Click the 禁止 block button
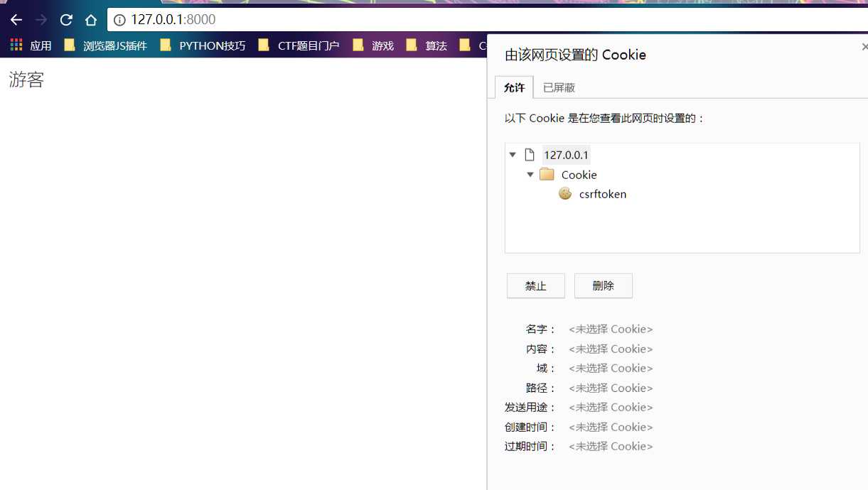Viewport: 868px width, 490px height. click(x=535, y=285)
